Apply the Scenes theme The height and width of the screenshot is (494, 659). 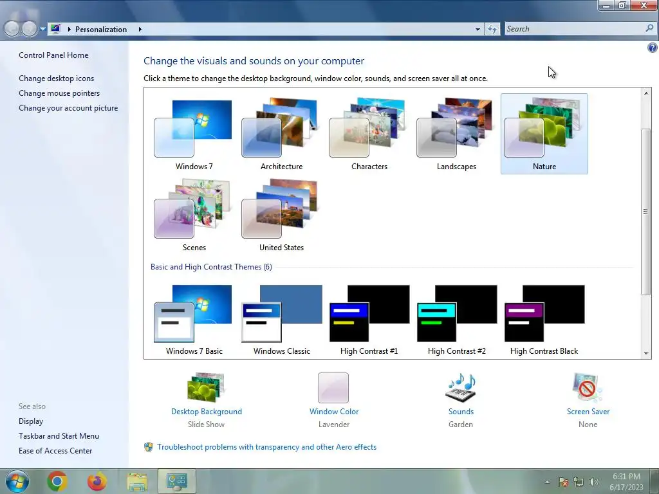194,215
